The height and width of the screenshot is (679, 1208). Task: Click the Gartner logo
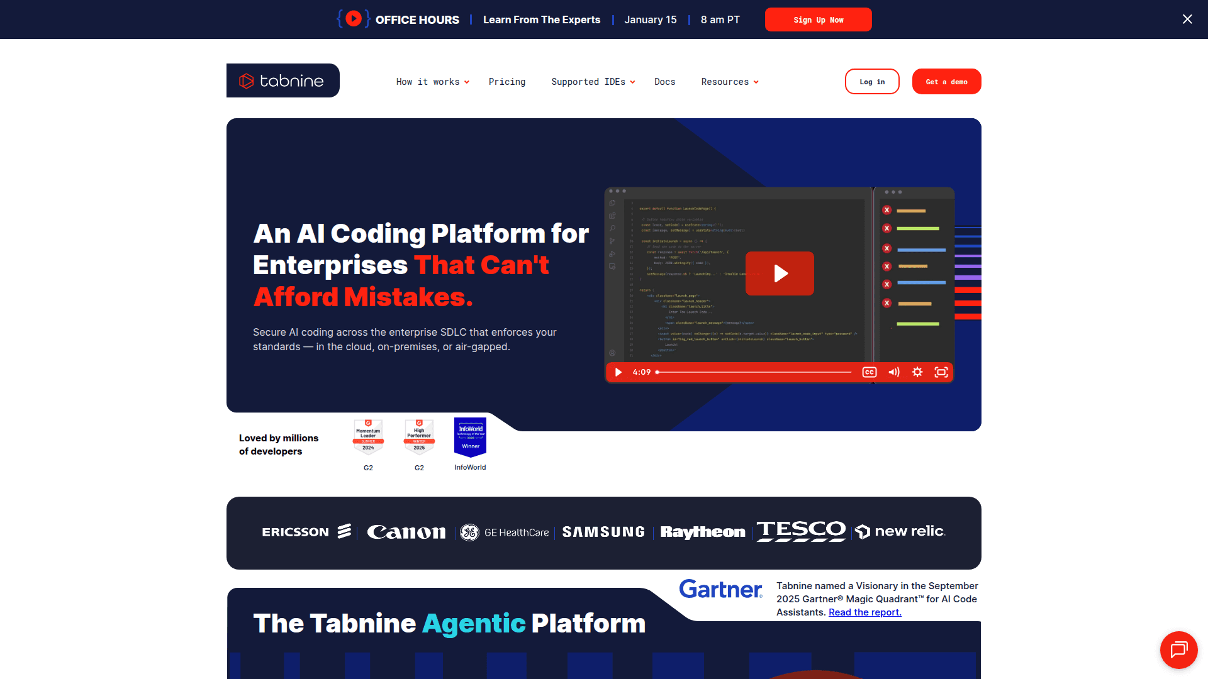(x=720, y=590)
